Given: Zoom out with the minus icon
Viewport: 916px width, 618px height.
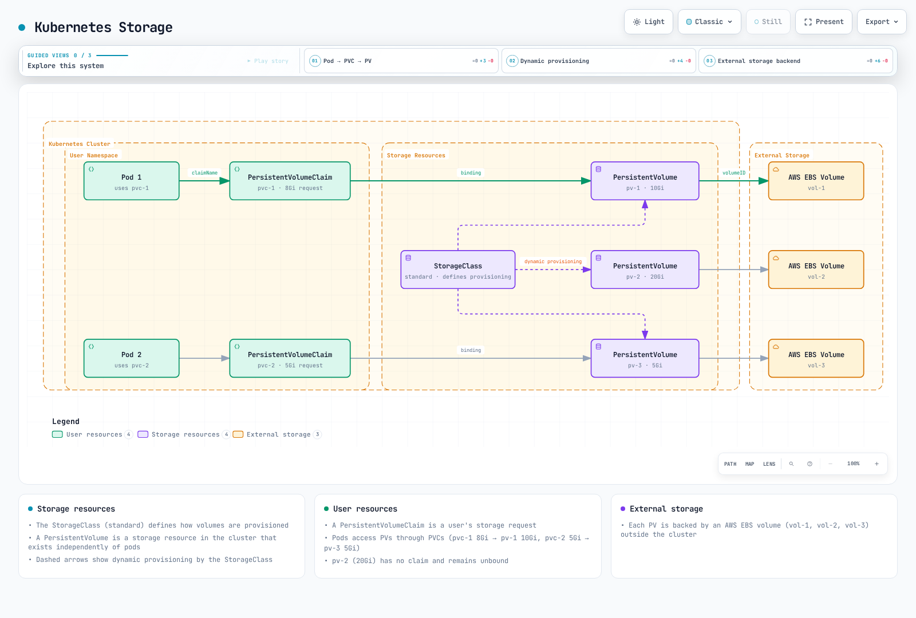Looking at the screenshot, I should pyautogui.click(x=830, y=464).
